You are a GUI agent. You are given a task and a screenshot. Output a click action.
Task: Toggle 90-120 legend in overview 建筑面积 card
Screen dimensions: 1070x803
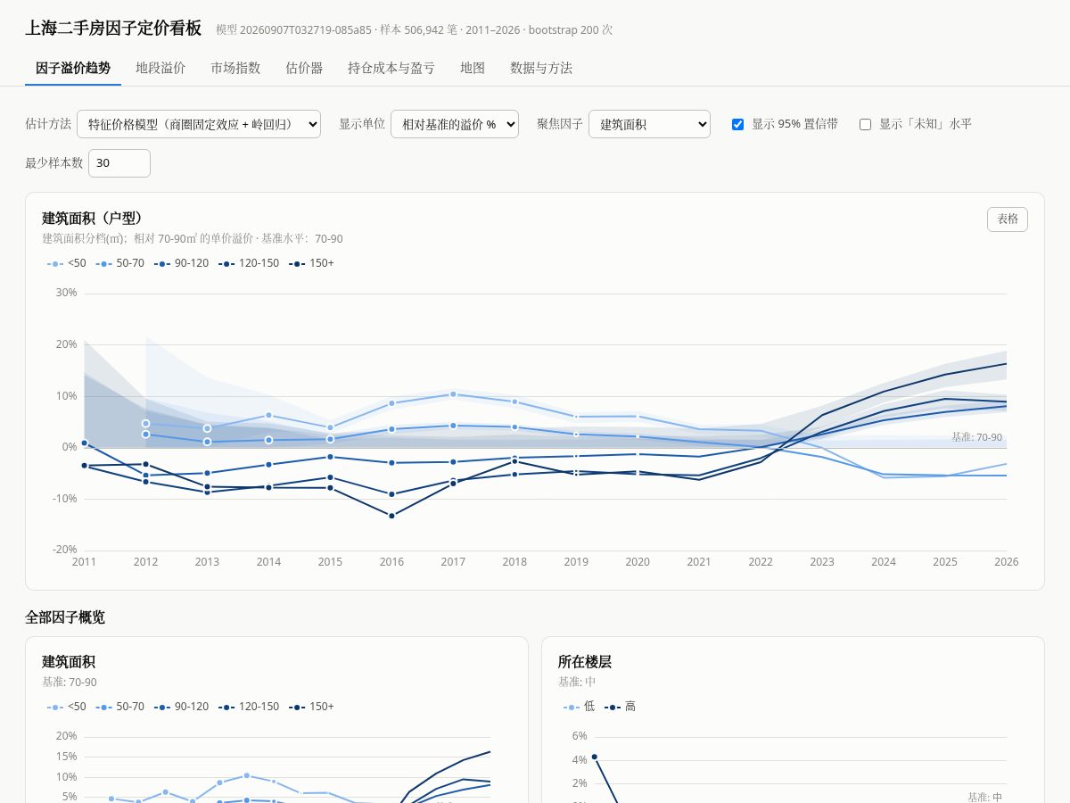181,707
